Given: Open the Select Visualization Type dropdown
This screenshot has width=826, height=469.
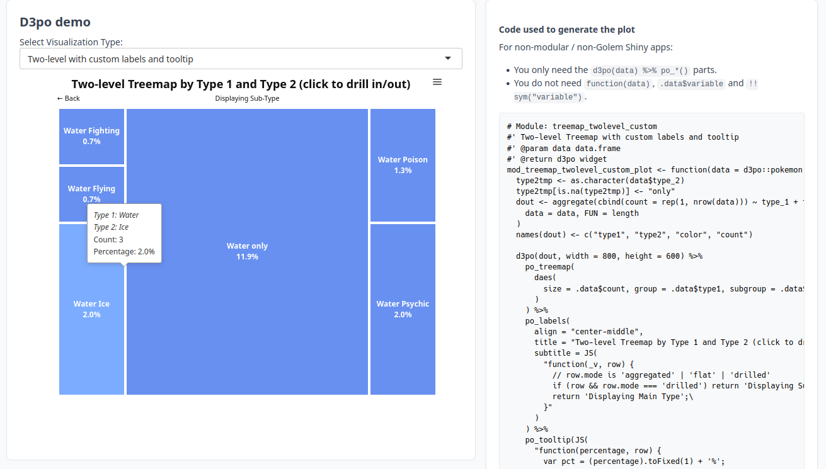Looking at the screenshot, I should coord(241,59).
